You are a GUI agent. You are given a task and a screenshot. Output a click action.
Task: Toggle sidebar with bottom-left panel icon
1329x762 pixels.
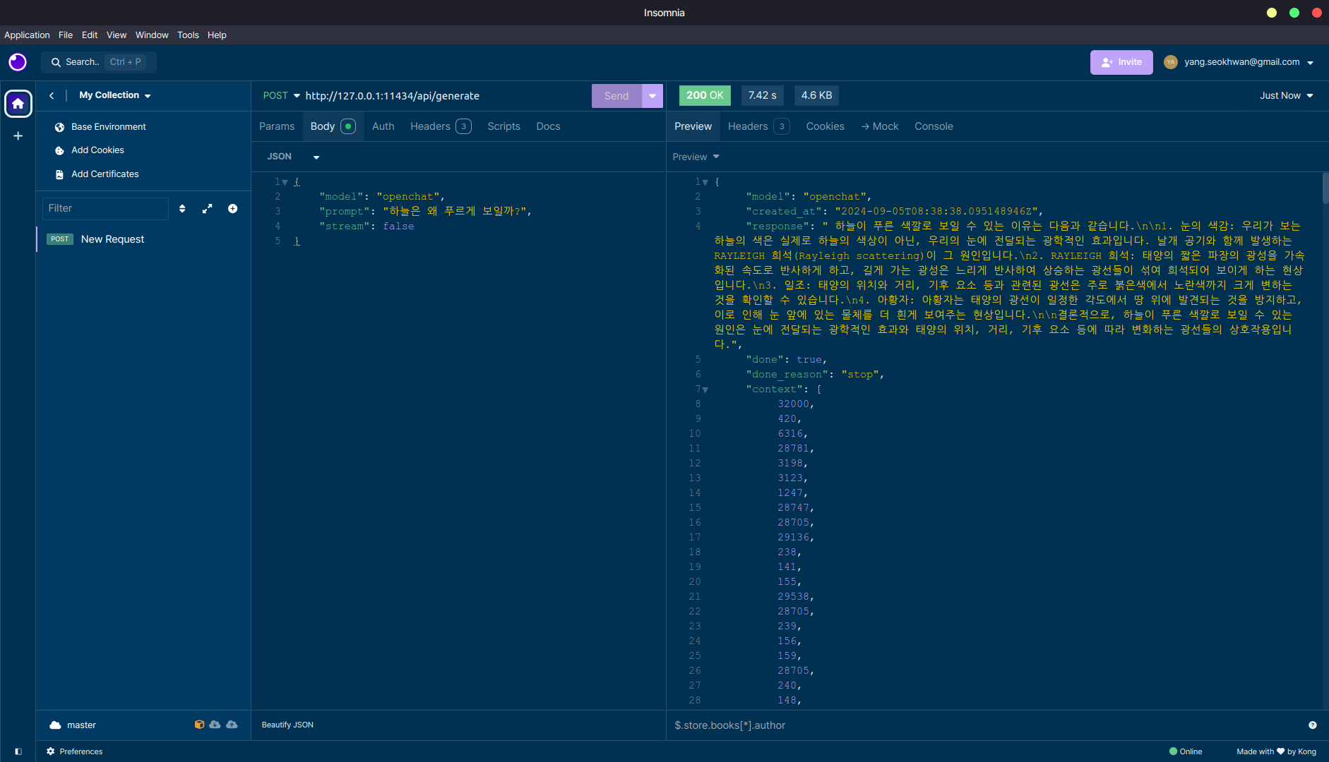(x=18, y=751)
